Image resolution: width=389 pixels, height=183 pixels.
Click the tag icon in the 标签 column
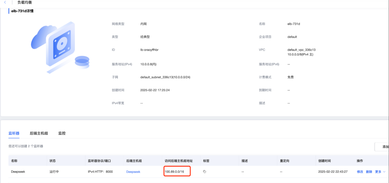205,171
